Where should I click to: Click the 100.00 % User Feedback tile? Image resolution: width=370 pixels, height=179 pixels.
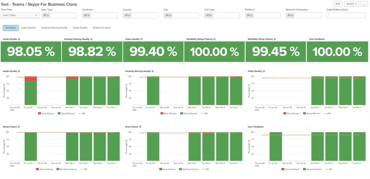[337, 52]
